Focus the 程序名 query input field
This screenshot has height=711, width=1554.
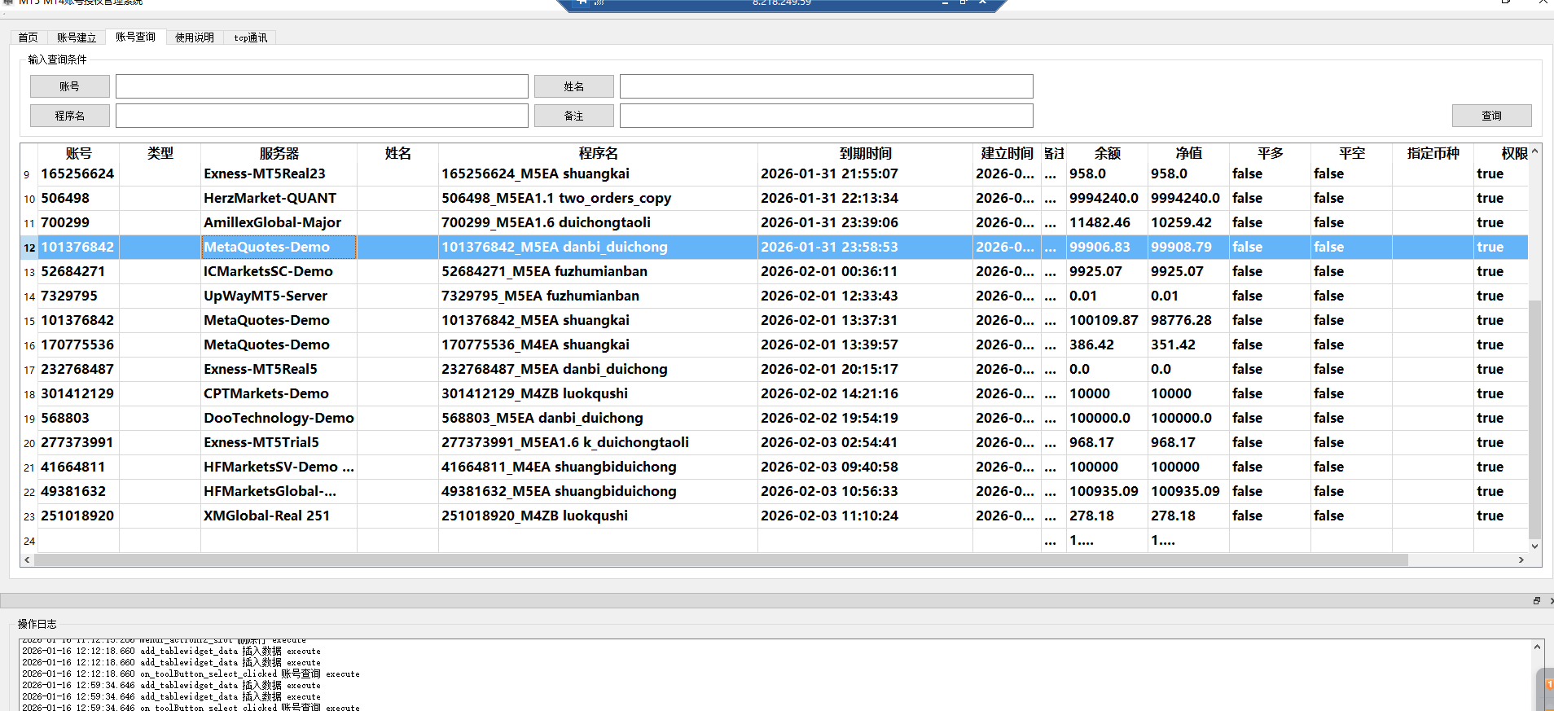[x=322, y=116]
